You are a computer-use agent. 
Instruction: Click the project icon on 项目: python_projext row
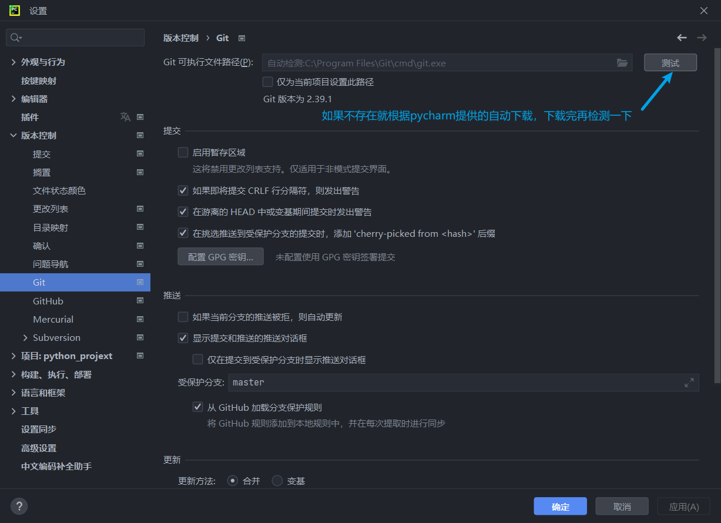(140, 356)
